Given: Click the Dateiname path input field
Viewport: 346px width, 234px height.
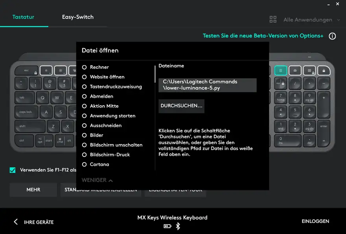Looking at the screenshot, I should (208, 85).
